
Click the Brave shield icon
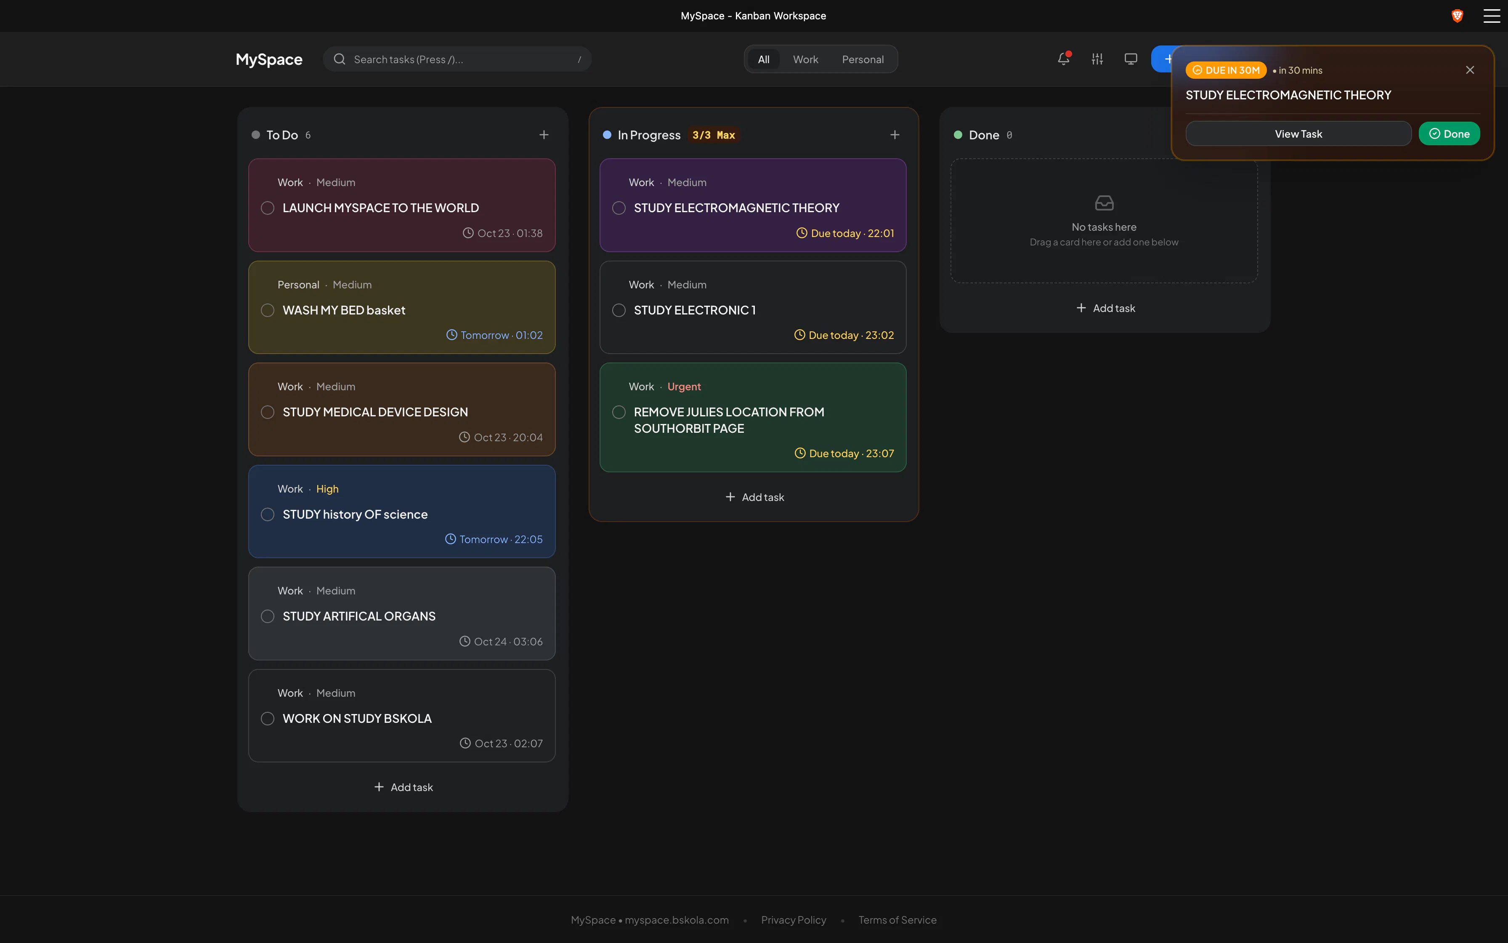(x=1458, y=16)
